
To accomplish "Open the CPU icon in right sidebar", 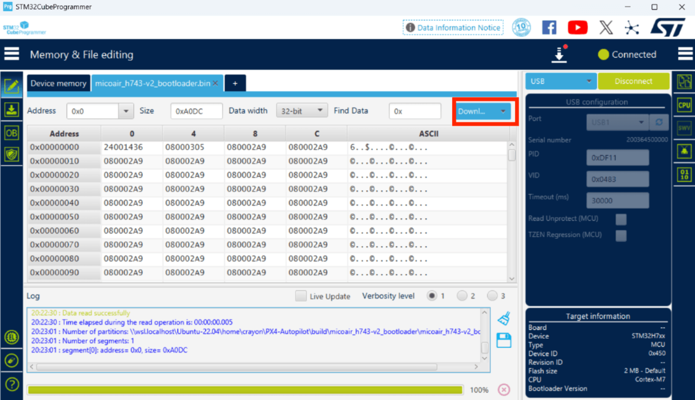I will pos(684,105).
